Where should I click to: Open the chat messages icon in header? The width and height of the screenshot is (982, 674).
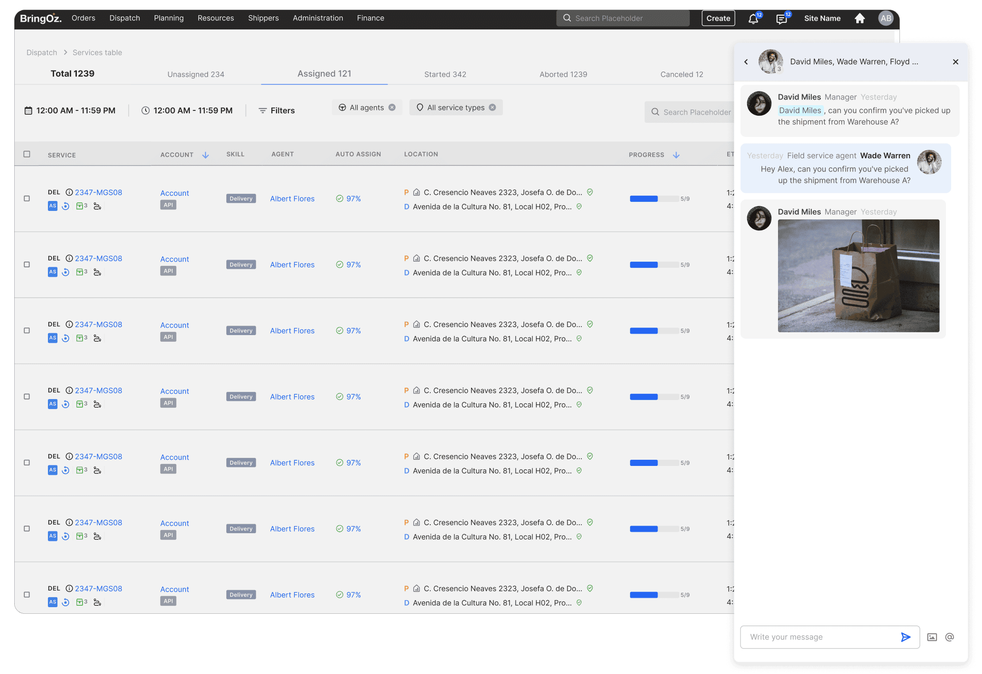pos(781,19)
